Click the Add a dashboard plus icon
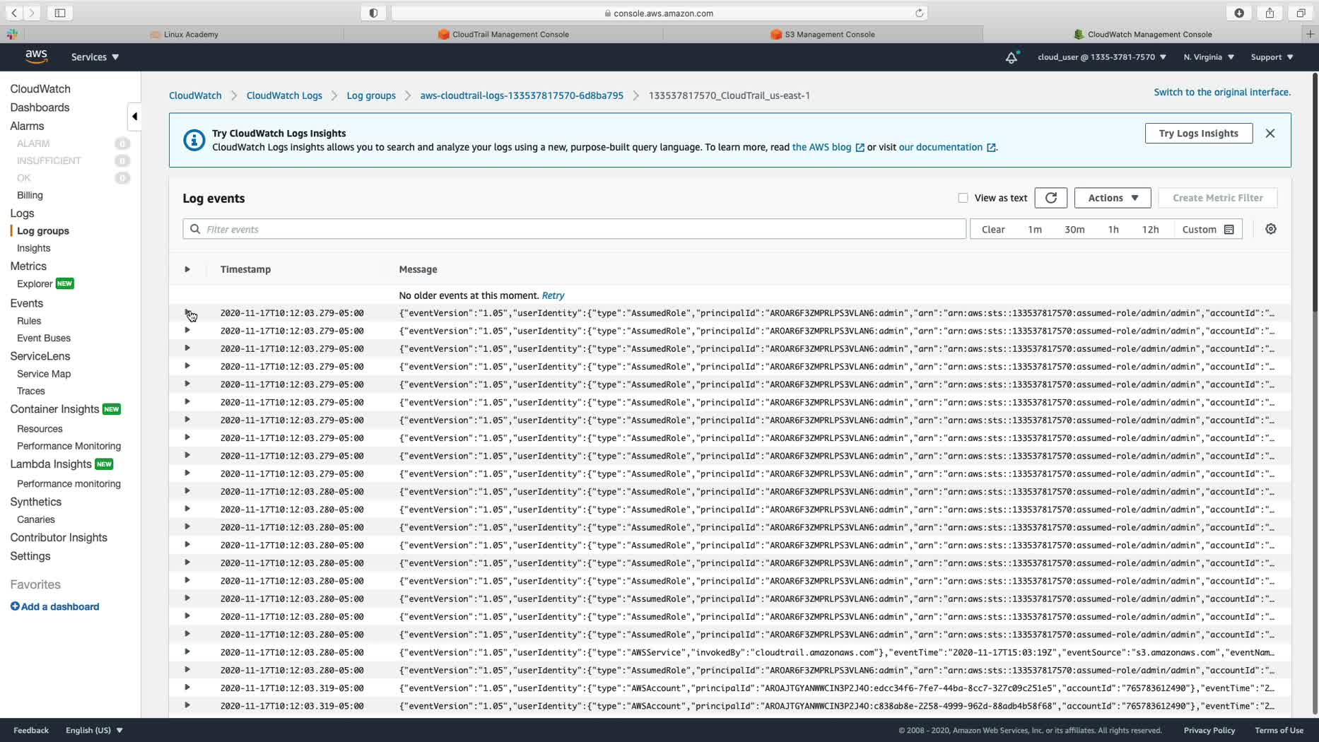This screenshot has height=742, width=1319. click(x=15, y=606)
